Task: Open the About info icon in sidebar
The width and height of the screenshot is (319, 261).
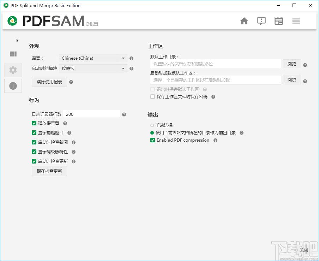Action: [13, 86]
